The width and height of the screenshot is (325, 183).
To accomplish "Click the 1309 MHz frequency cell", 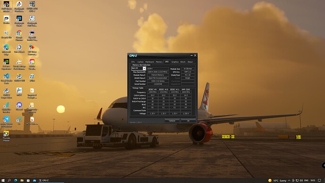I will tap(153, 92).
